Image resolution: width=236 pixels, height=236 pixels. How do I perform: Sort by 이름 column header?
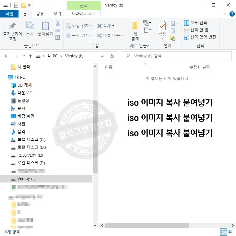(109, 67)
